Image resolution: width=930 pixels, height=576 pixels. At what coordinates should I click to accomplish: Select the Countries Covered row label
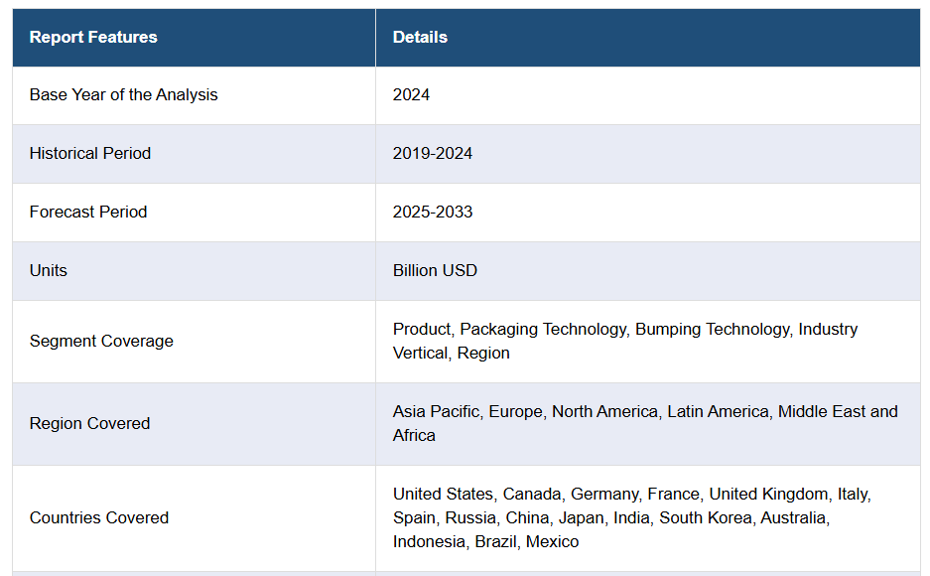click(x=99, y=518)
